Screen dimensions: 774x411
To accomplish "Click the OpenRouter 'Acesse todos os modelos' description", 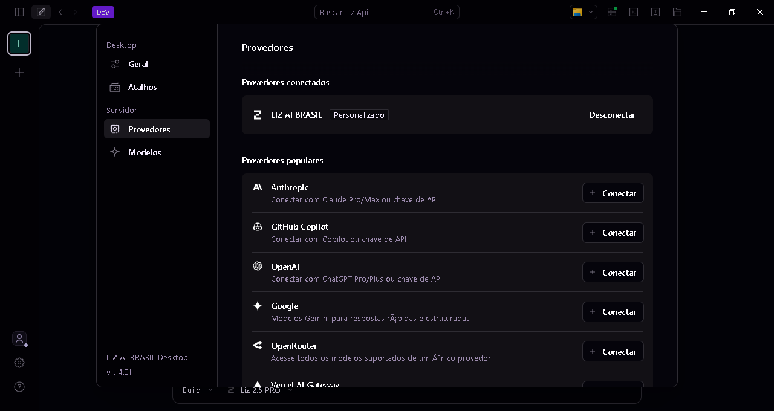I will pyautogui.click(x=381, y=358).
